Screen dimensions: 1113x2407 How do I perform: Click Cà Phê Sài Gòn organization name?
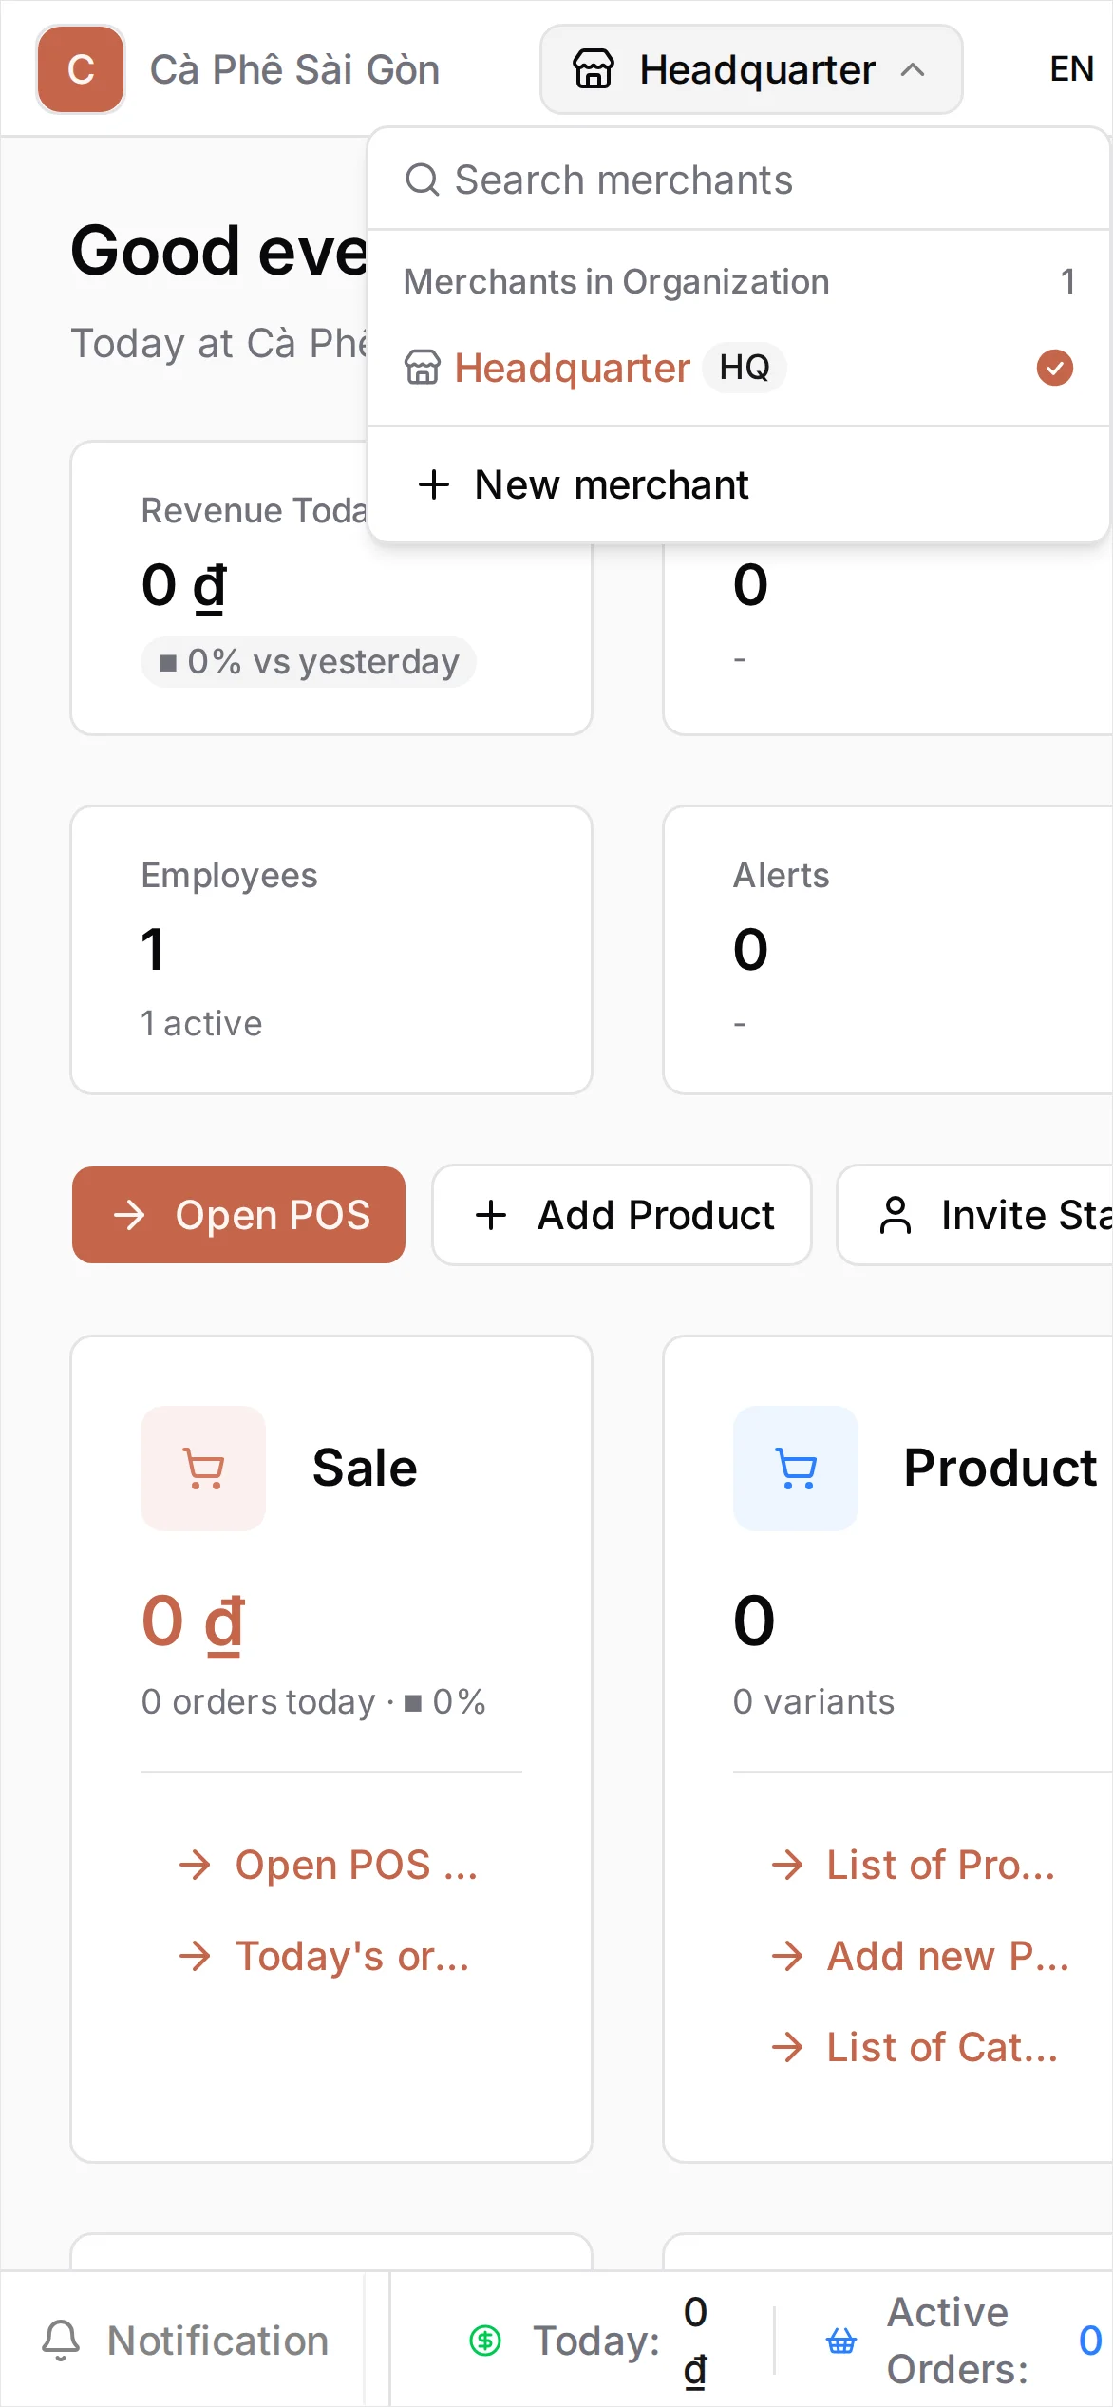[x=294, y=69]
